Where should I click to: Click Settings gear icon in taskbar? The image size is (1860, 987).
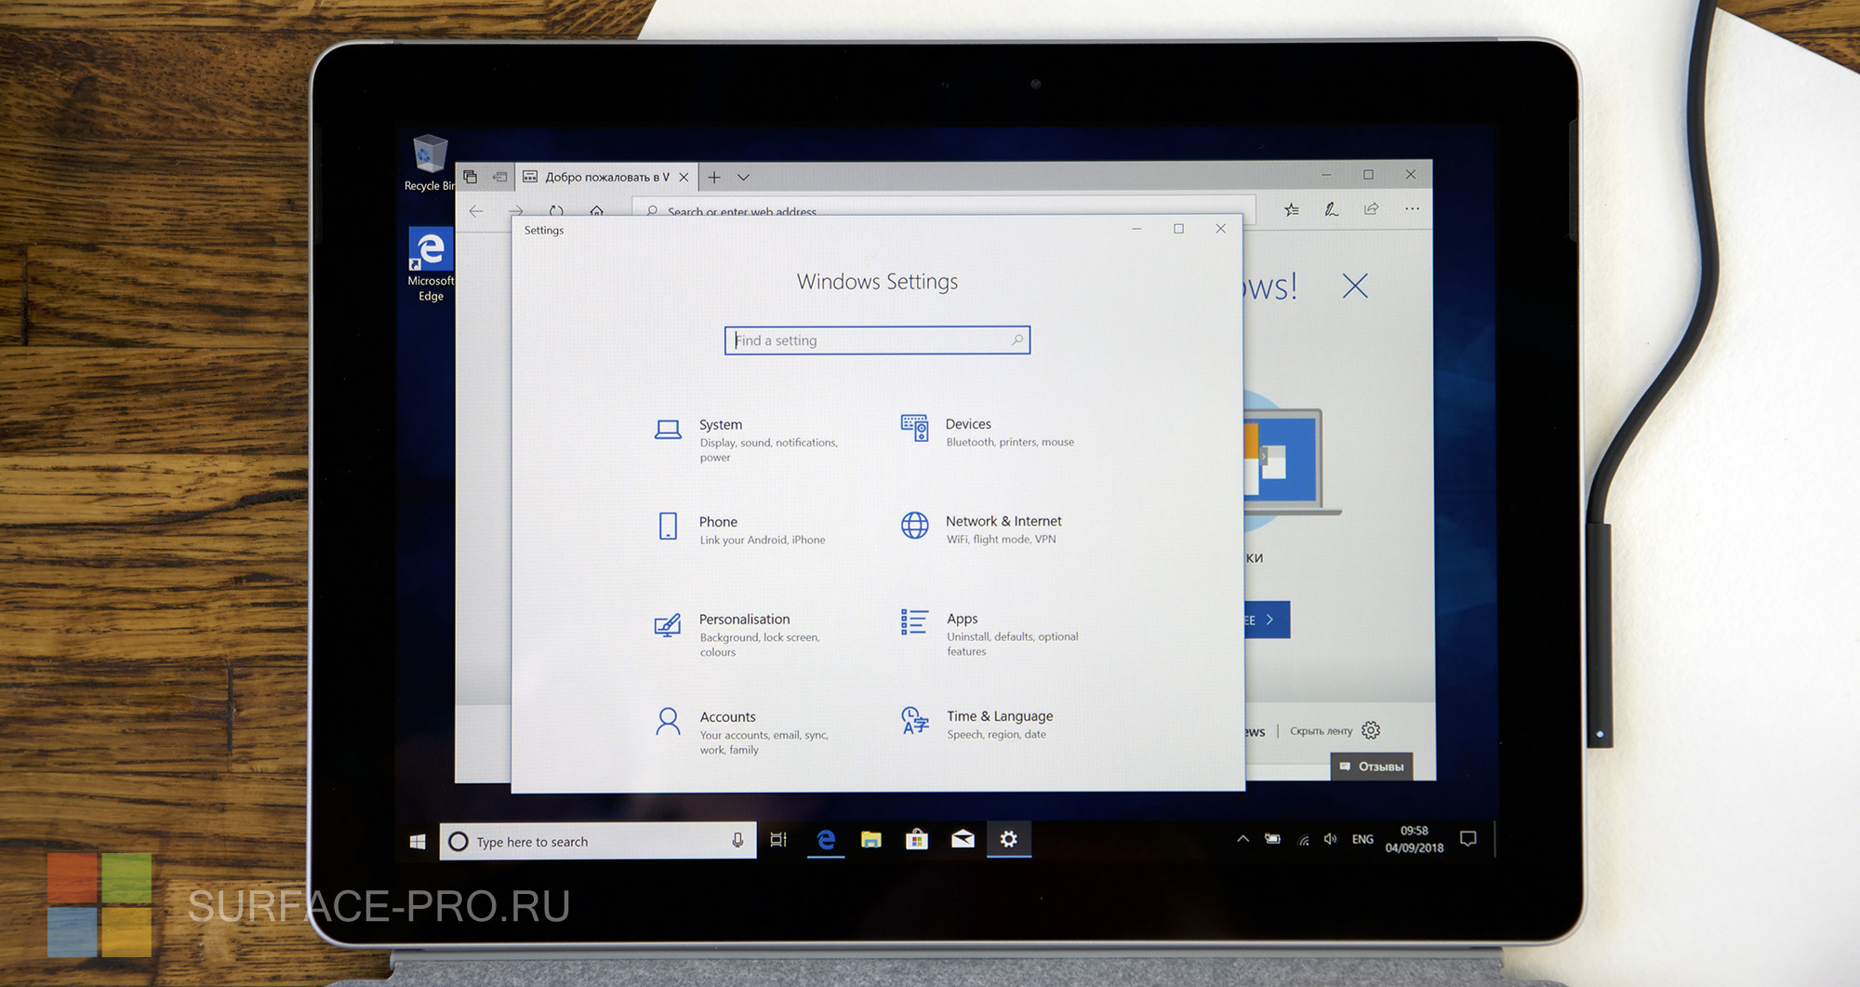1009,840
